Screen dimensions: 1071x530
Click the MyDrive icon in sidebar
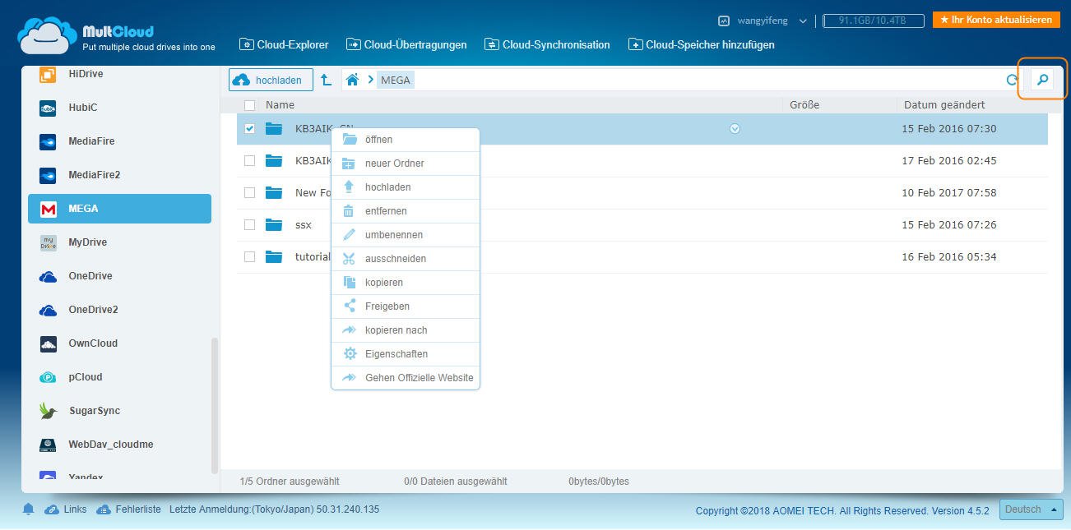tap(49, 242)
